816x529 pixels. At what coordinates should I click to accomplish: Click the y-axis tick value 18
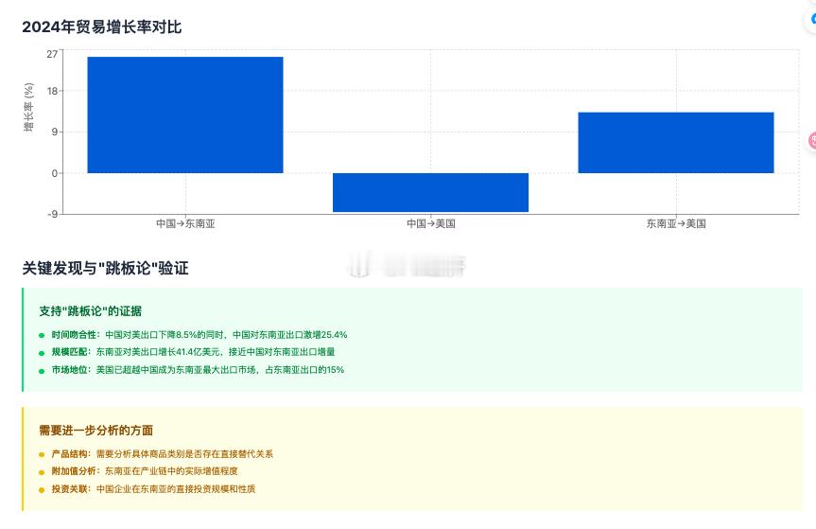pyautogui.click(x=52, y=91)
